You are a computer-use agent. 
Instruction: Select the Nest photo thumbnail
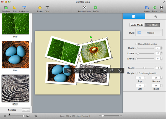click(x=15, y=55)
